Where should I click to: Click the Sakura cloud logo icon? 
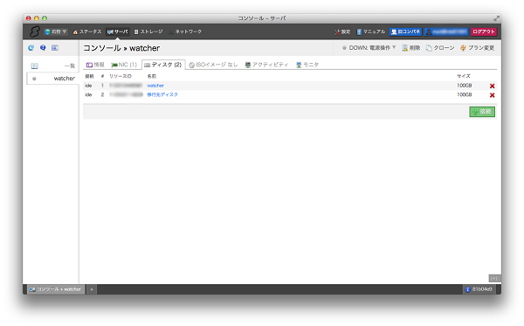tap(34, 31)
